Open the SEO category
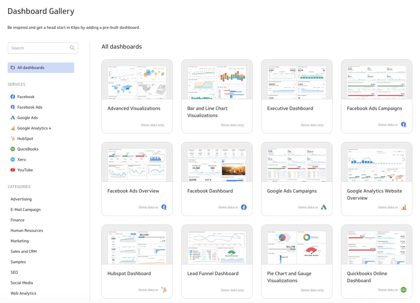The height and width of the screenshot is (303, 420). 14,272
